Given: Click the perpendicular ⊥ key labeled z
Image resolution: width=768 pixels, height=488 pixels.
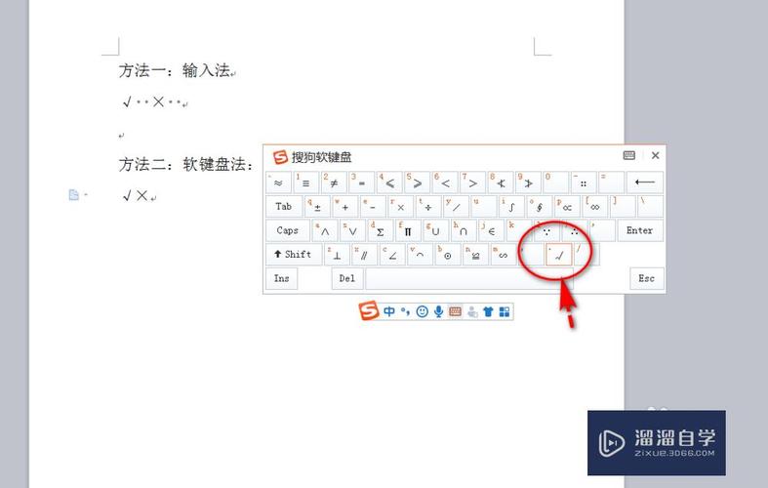Looking at the screenshot, I should click(x=337, y=255).
